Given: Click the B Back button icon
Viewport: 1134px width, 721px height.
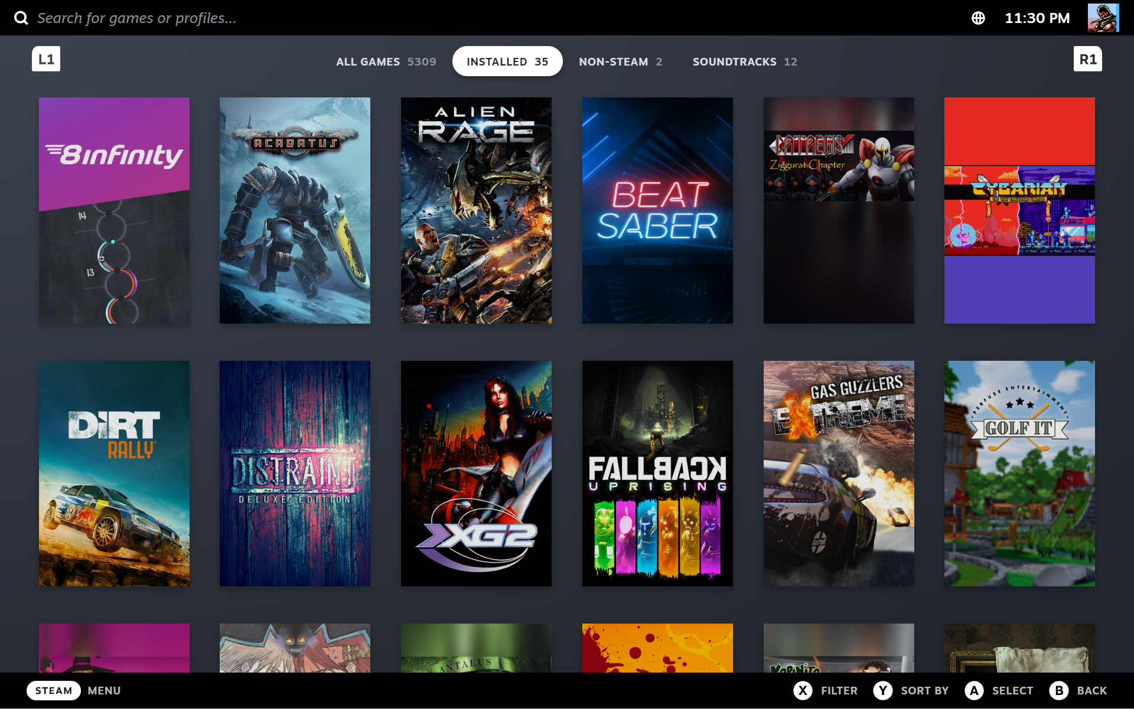Looking at the screenshot, I should tap(1059, 690).
